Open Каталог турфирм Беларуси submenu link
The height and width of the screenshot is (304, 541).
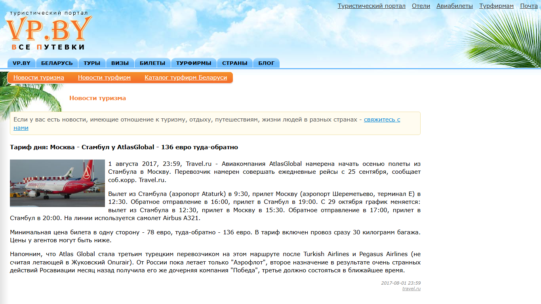click(x=186, y=78)
